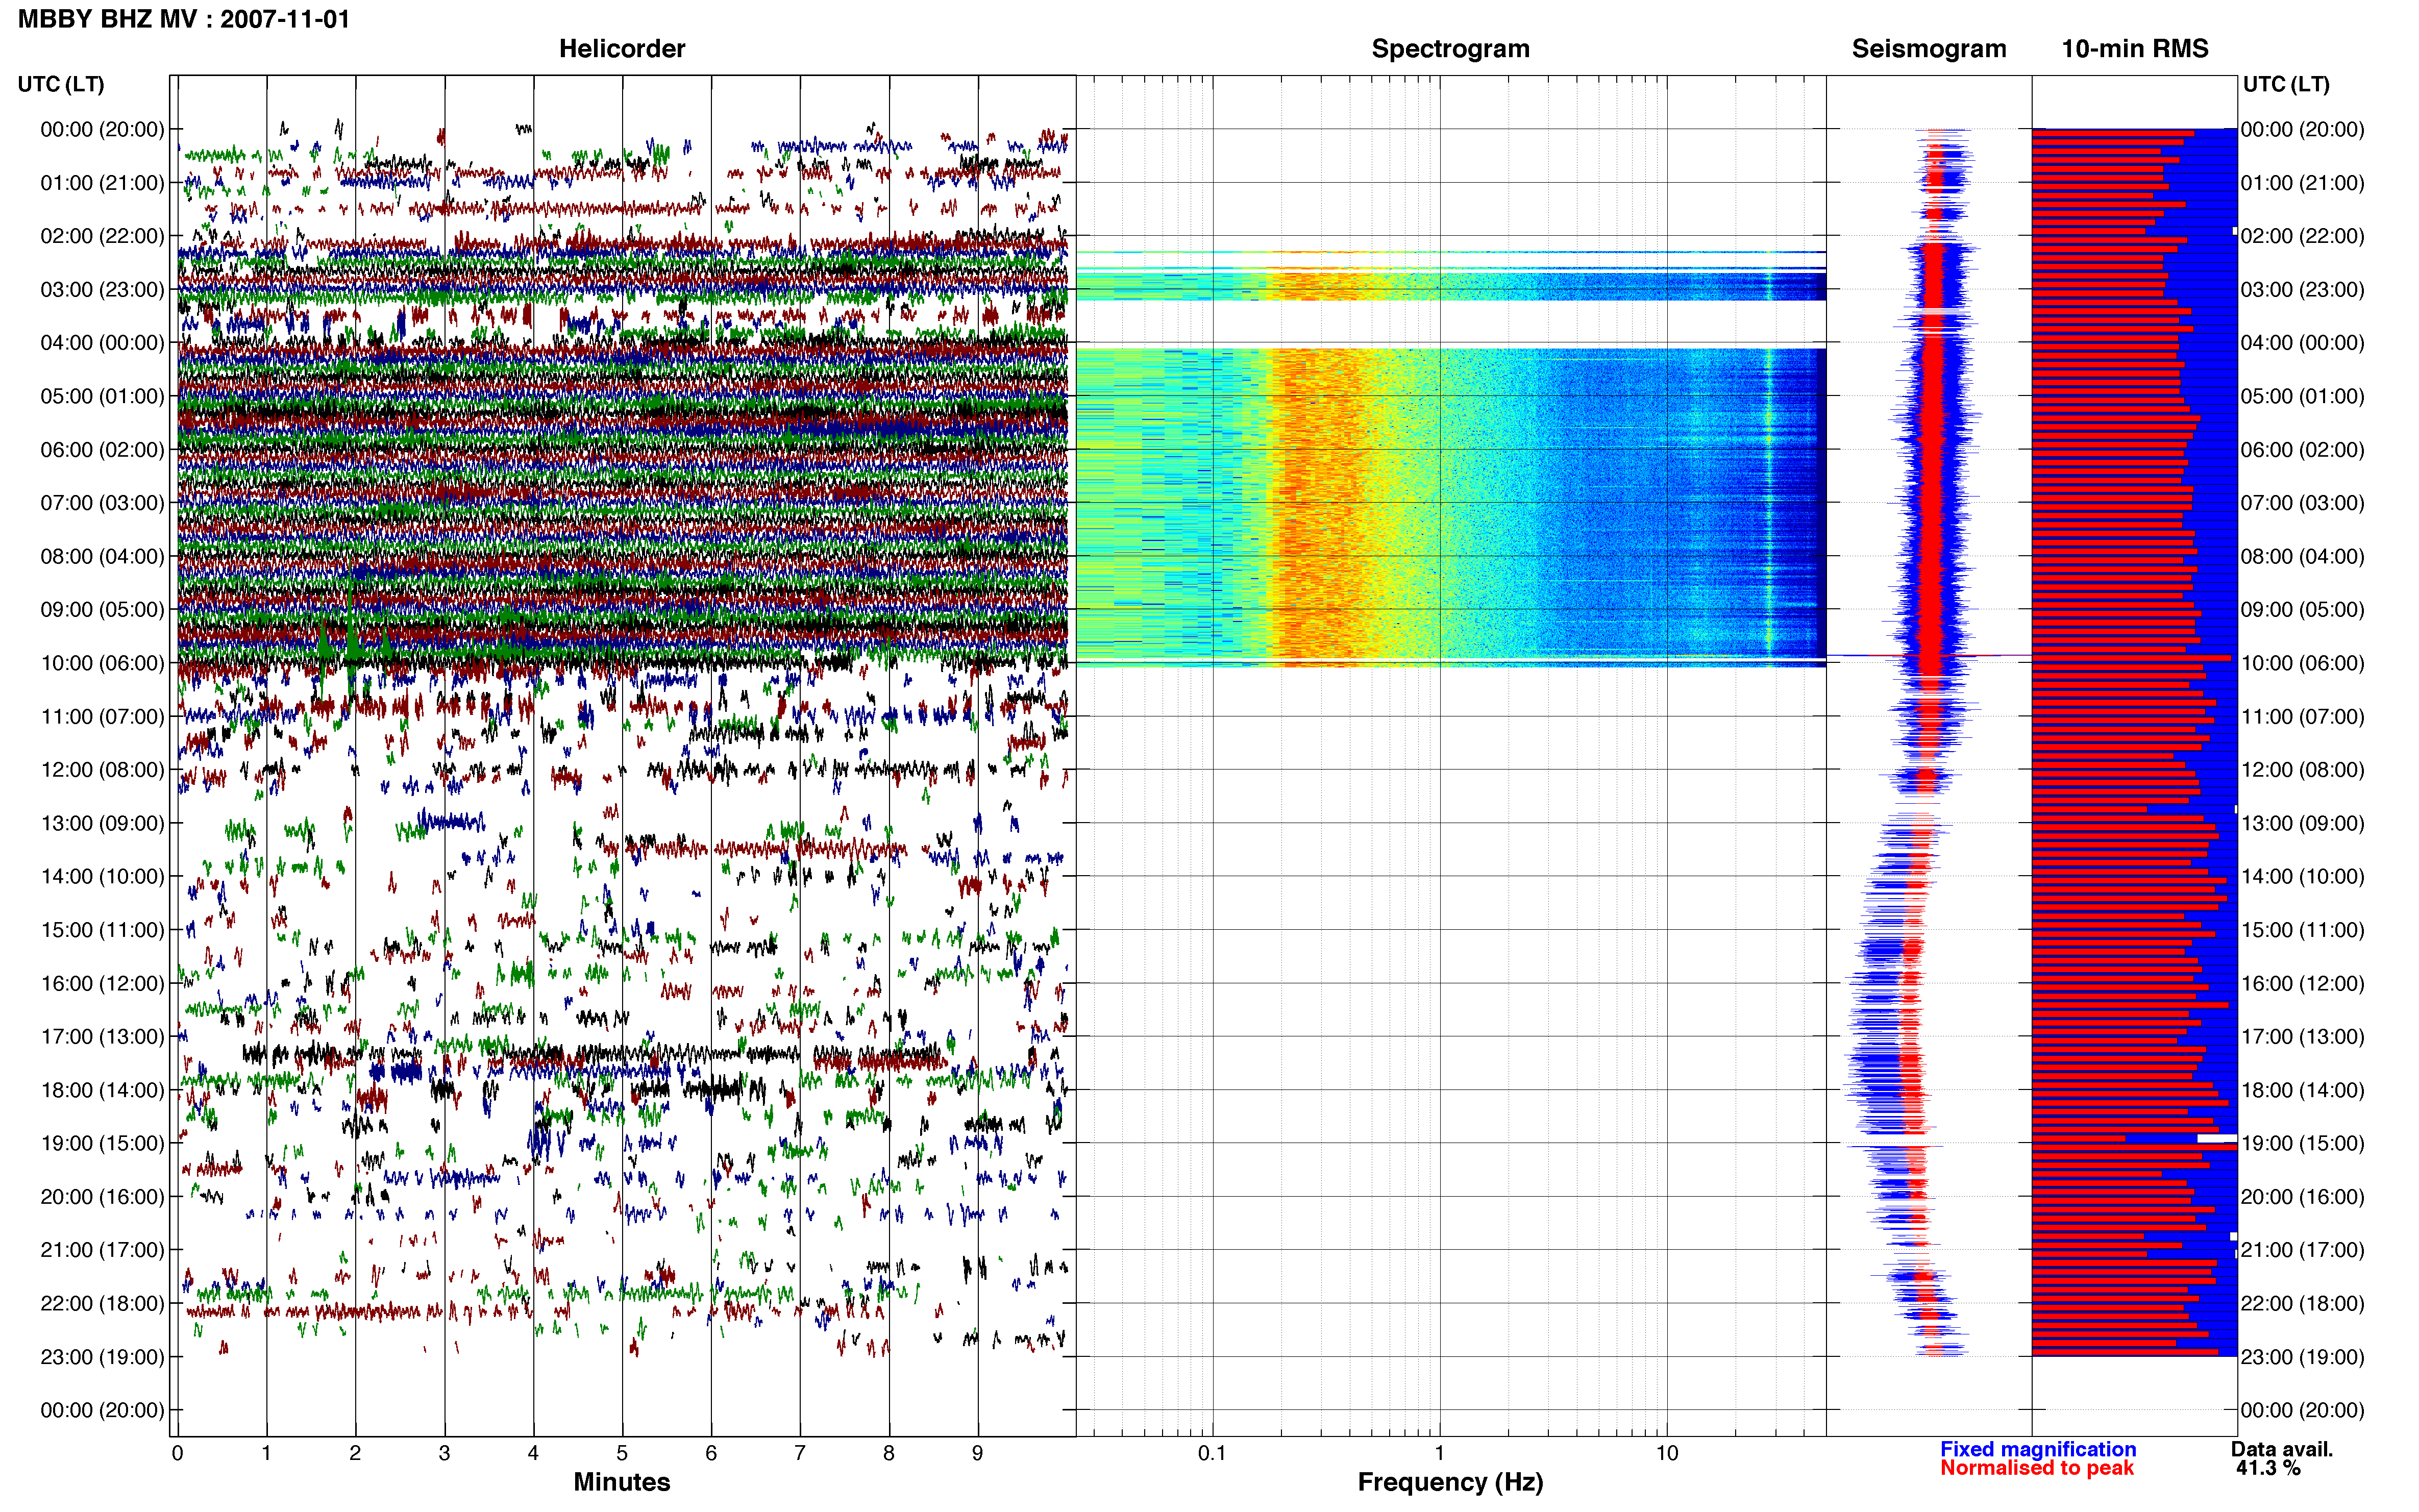Click right axis label 05:00 (01:00)
The width and height of the screenshot is (2419, 1512).
2303,396
